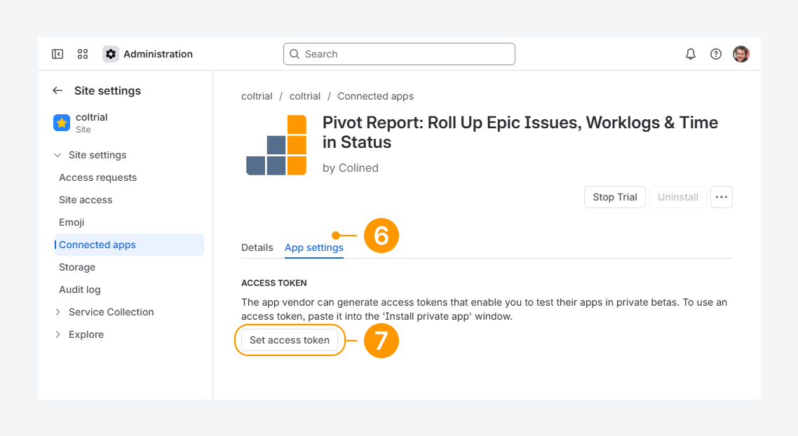798x436 pixels.
Task: Click the coltrial site name
Action: click(x=92, y=117)
